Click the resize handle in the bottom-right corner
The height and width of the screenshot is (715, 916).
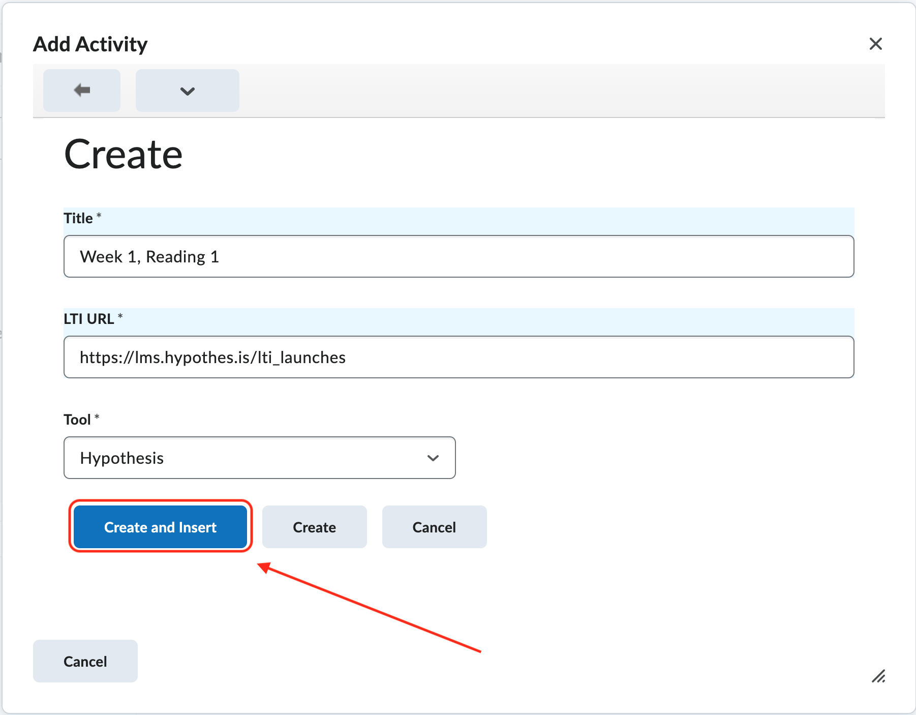pyautogui.click(x=878, y=676)
